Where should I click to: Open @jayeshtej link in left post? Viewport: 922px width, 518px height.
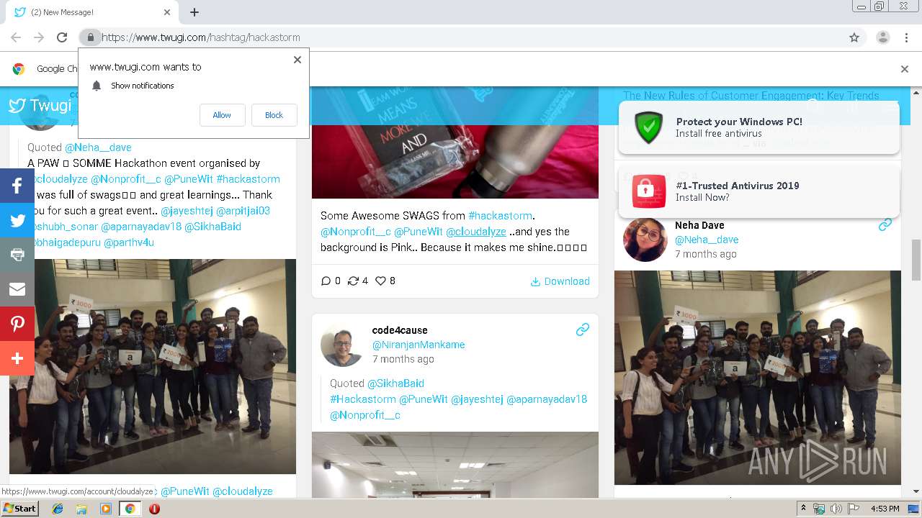pos(186,211)
